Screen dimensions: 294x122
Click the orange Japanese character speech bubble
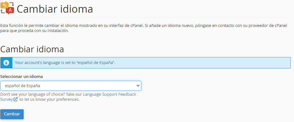point(4,5)
